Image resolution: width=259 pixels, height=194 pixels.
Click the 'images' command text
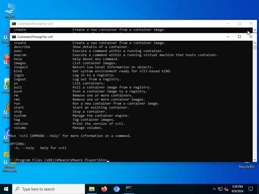click(20, 63)
